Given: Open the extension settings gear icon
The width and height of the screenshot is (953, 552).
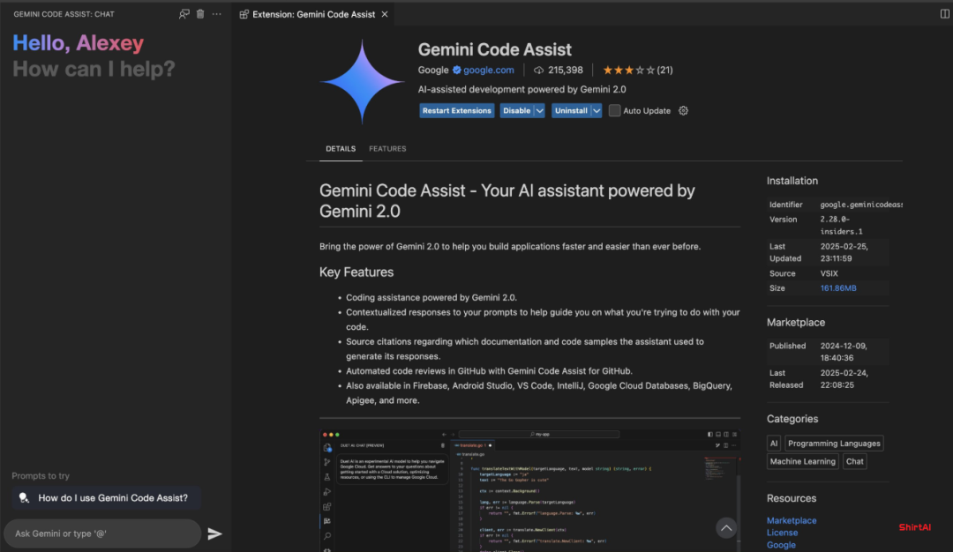Looking at the screenshot, I should click(683, 110).
